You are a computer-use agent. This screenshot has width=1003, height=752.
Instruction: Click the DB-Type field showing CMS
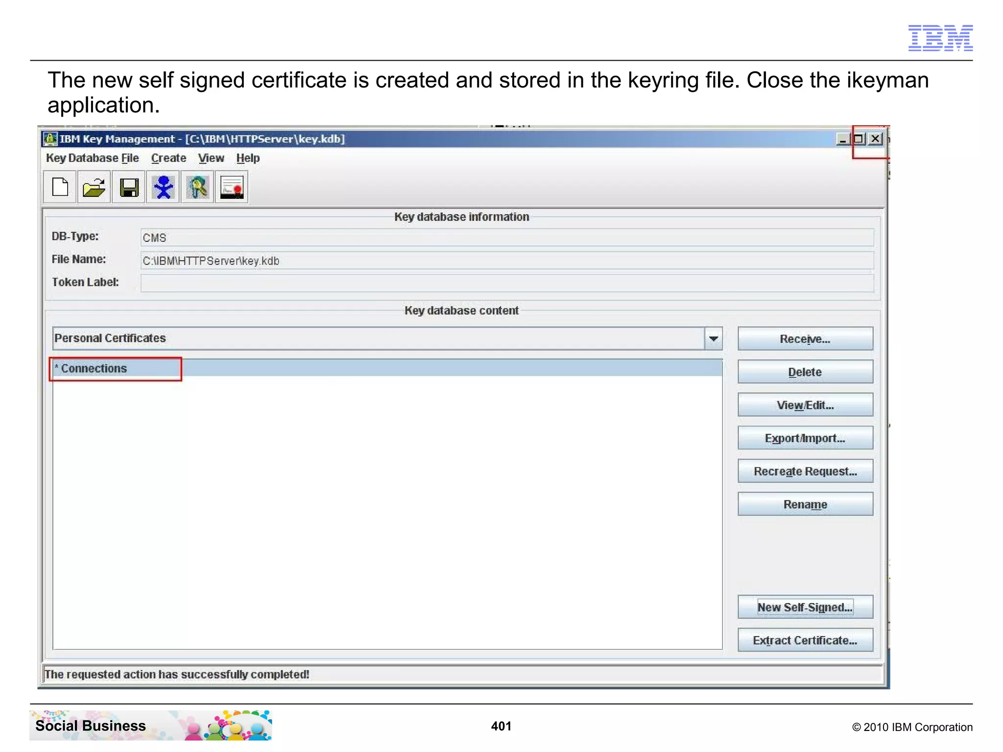[507, 237]
